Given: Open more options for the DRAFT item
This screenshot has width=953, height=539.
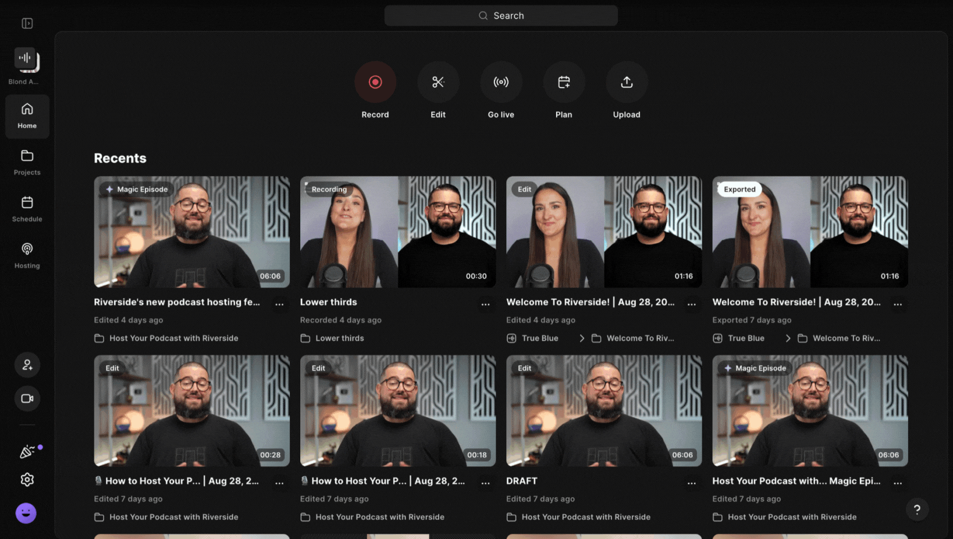Looking at the screenshot, I should 691,483.
